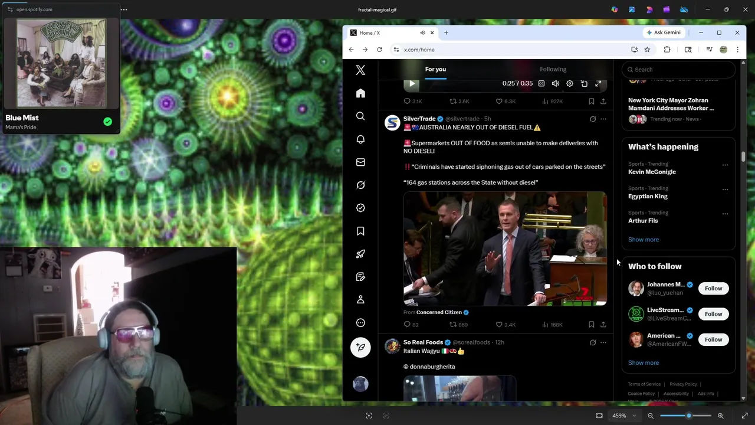The image size is (755, 425).
Task: Open more options for Arthur Fils trend
Action: (x=725, y=213)
